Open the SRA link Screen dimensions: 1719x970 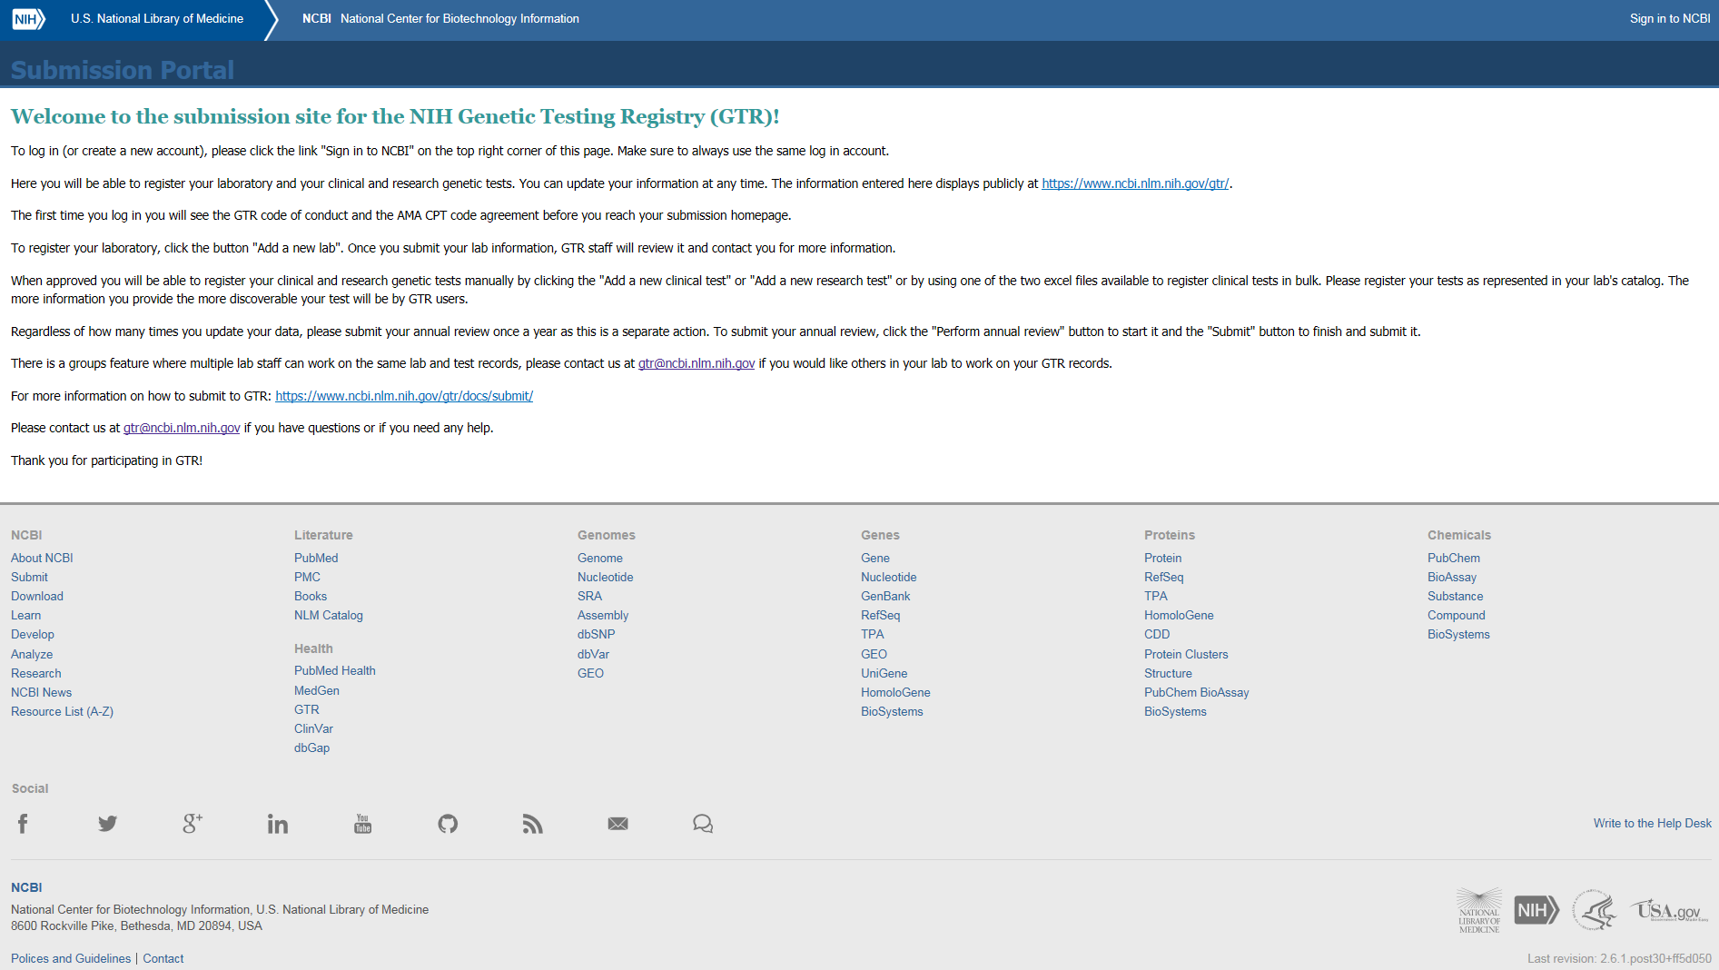tap(589, 596)
